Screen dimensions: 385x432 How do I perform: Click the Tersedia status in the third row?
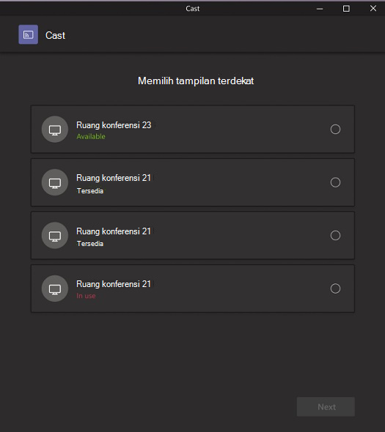coord(90,244)
